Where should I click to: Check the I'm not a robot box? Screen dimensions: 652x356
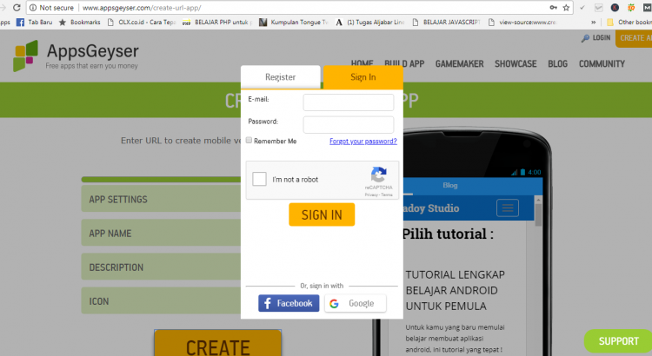tap(259, 180)
